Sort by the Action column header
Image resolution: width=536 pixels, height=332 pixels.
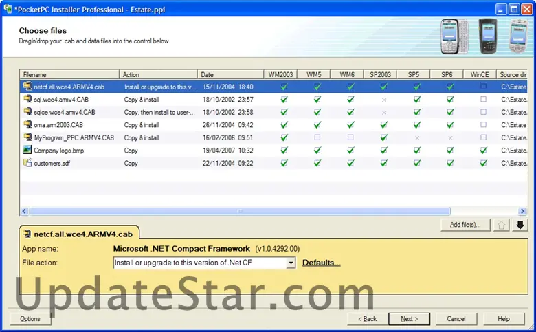(x=158, y=74)
